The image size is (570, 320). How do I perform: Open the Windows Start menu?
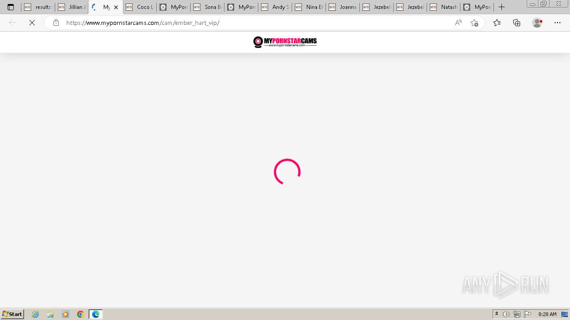[12, 314]
